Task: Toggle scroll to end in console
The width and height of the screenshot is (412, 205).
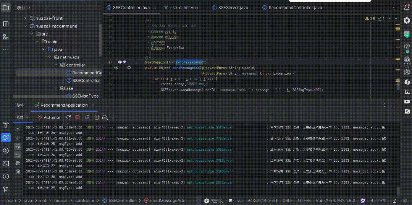Action: click(x=18, y=155)
